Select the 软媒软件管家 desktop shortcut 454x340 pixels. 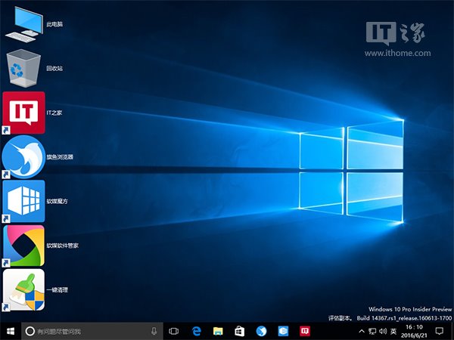pos(23,246)
